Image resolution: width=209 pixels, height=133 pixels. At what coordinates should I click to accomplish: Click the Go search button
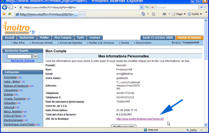coord(35,56)
